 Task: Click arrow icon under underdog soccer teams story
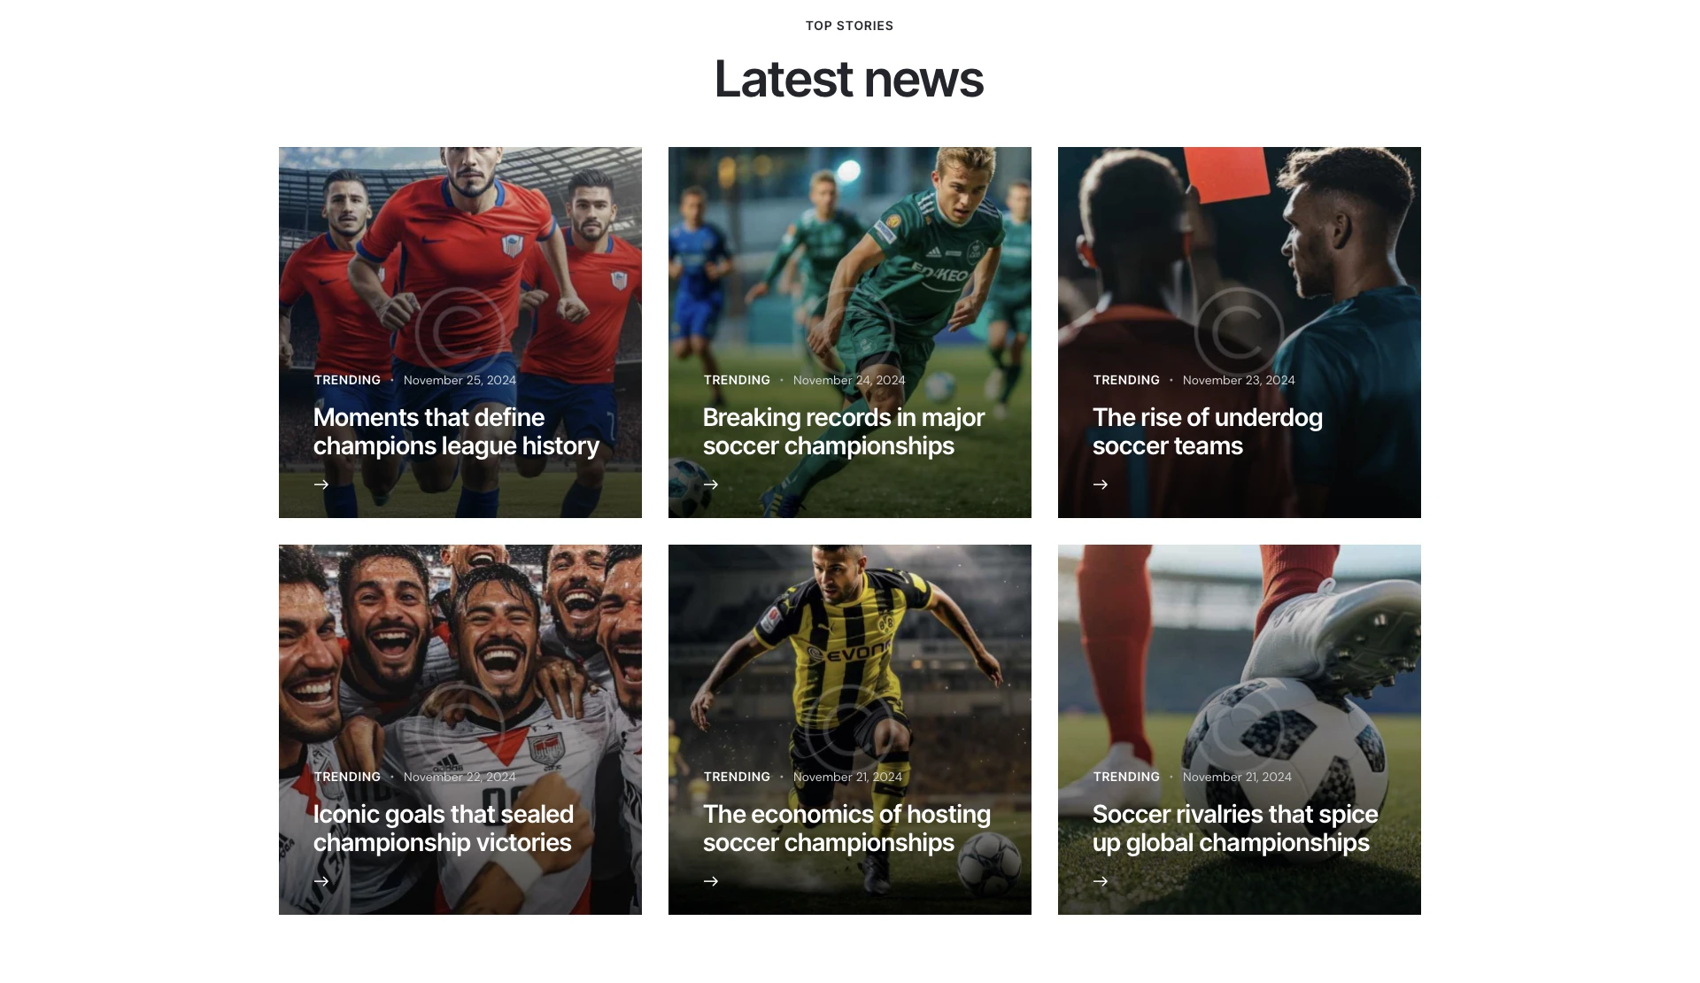click(1101, 484)
